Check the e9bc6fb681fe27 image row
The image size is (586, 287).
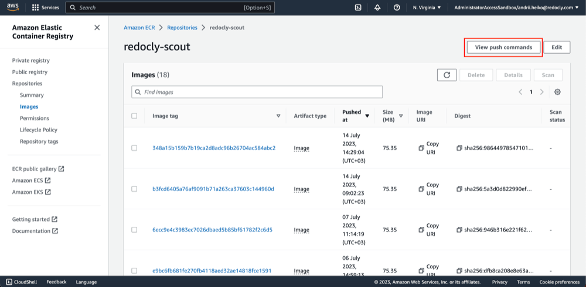(134, 271)
